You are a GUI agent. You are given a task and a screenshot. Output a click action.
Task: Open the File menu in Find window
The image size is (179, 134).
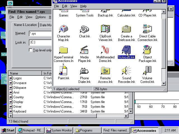coord(12,17)
